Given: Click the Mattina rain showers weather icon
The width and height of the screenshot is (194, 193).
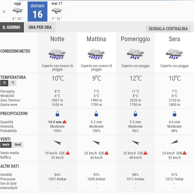Looking at the screenshot, I should [96, 54].
